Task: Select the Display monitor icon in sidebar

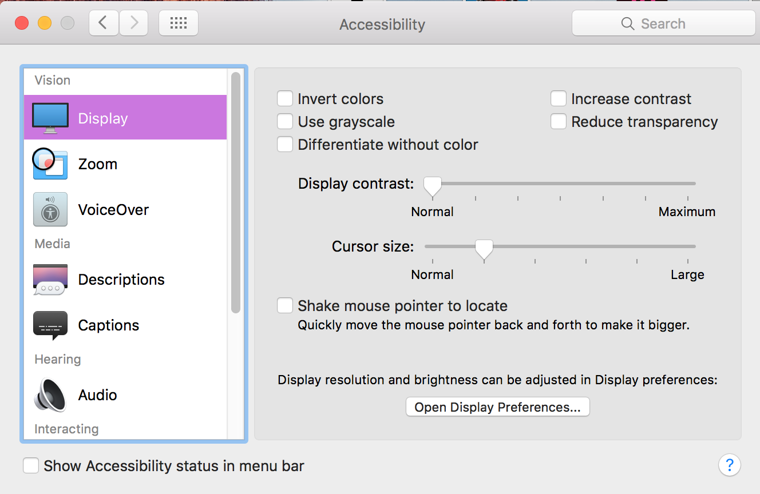Action: coord(50,118)
